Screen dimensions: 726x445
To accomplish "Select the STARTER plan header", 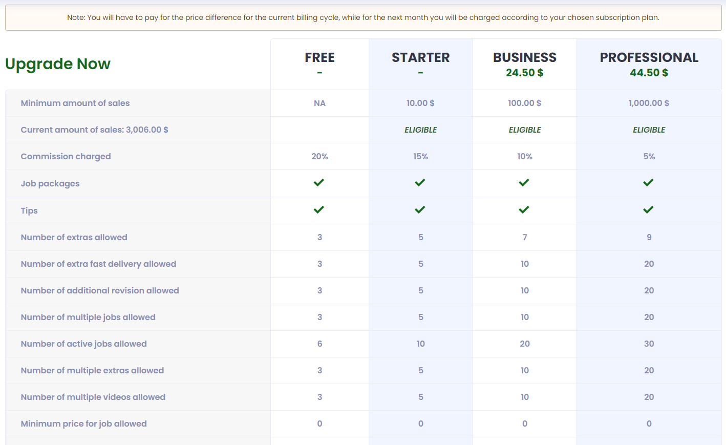I will pyautogui.click(x=421, y=58).
